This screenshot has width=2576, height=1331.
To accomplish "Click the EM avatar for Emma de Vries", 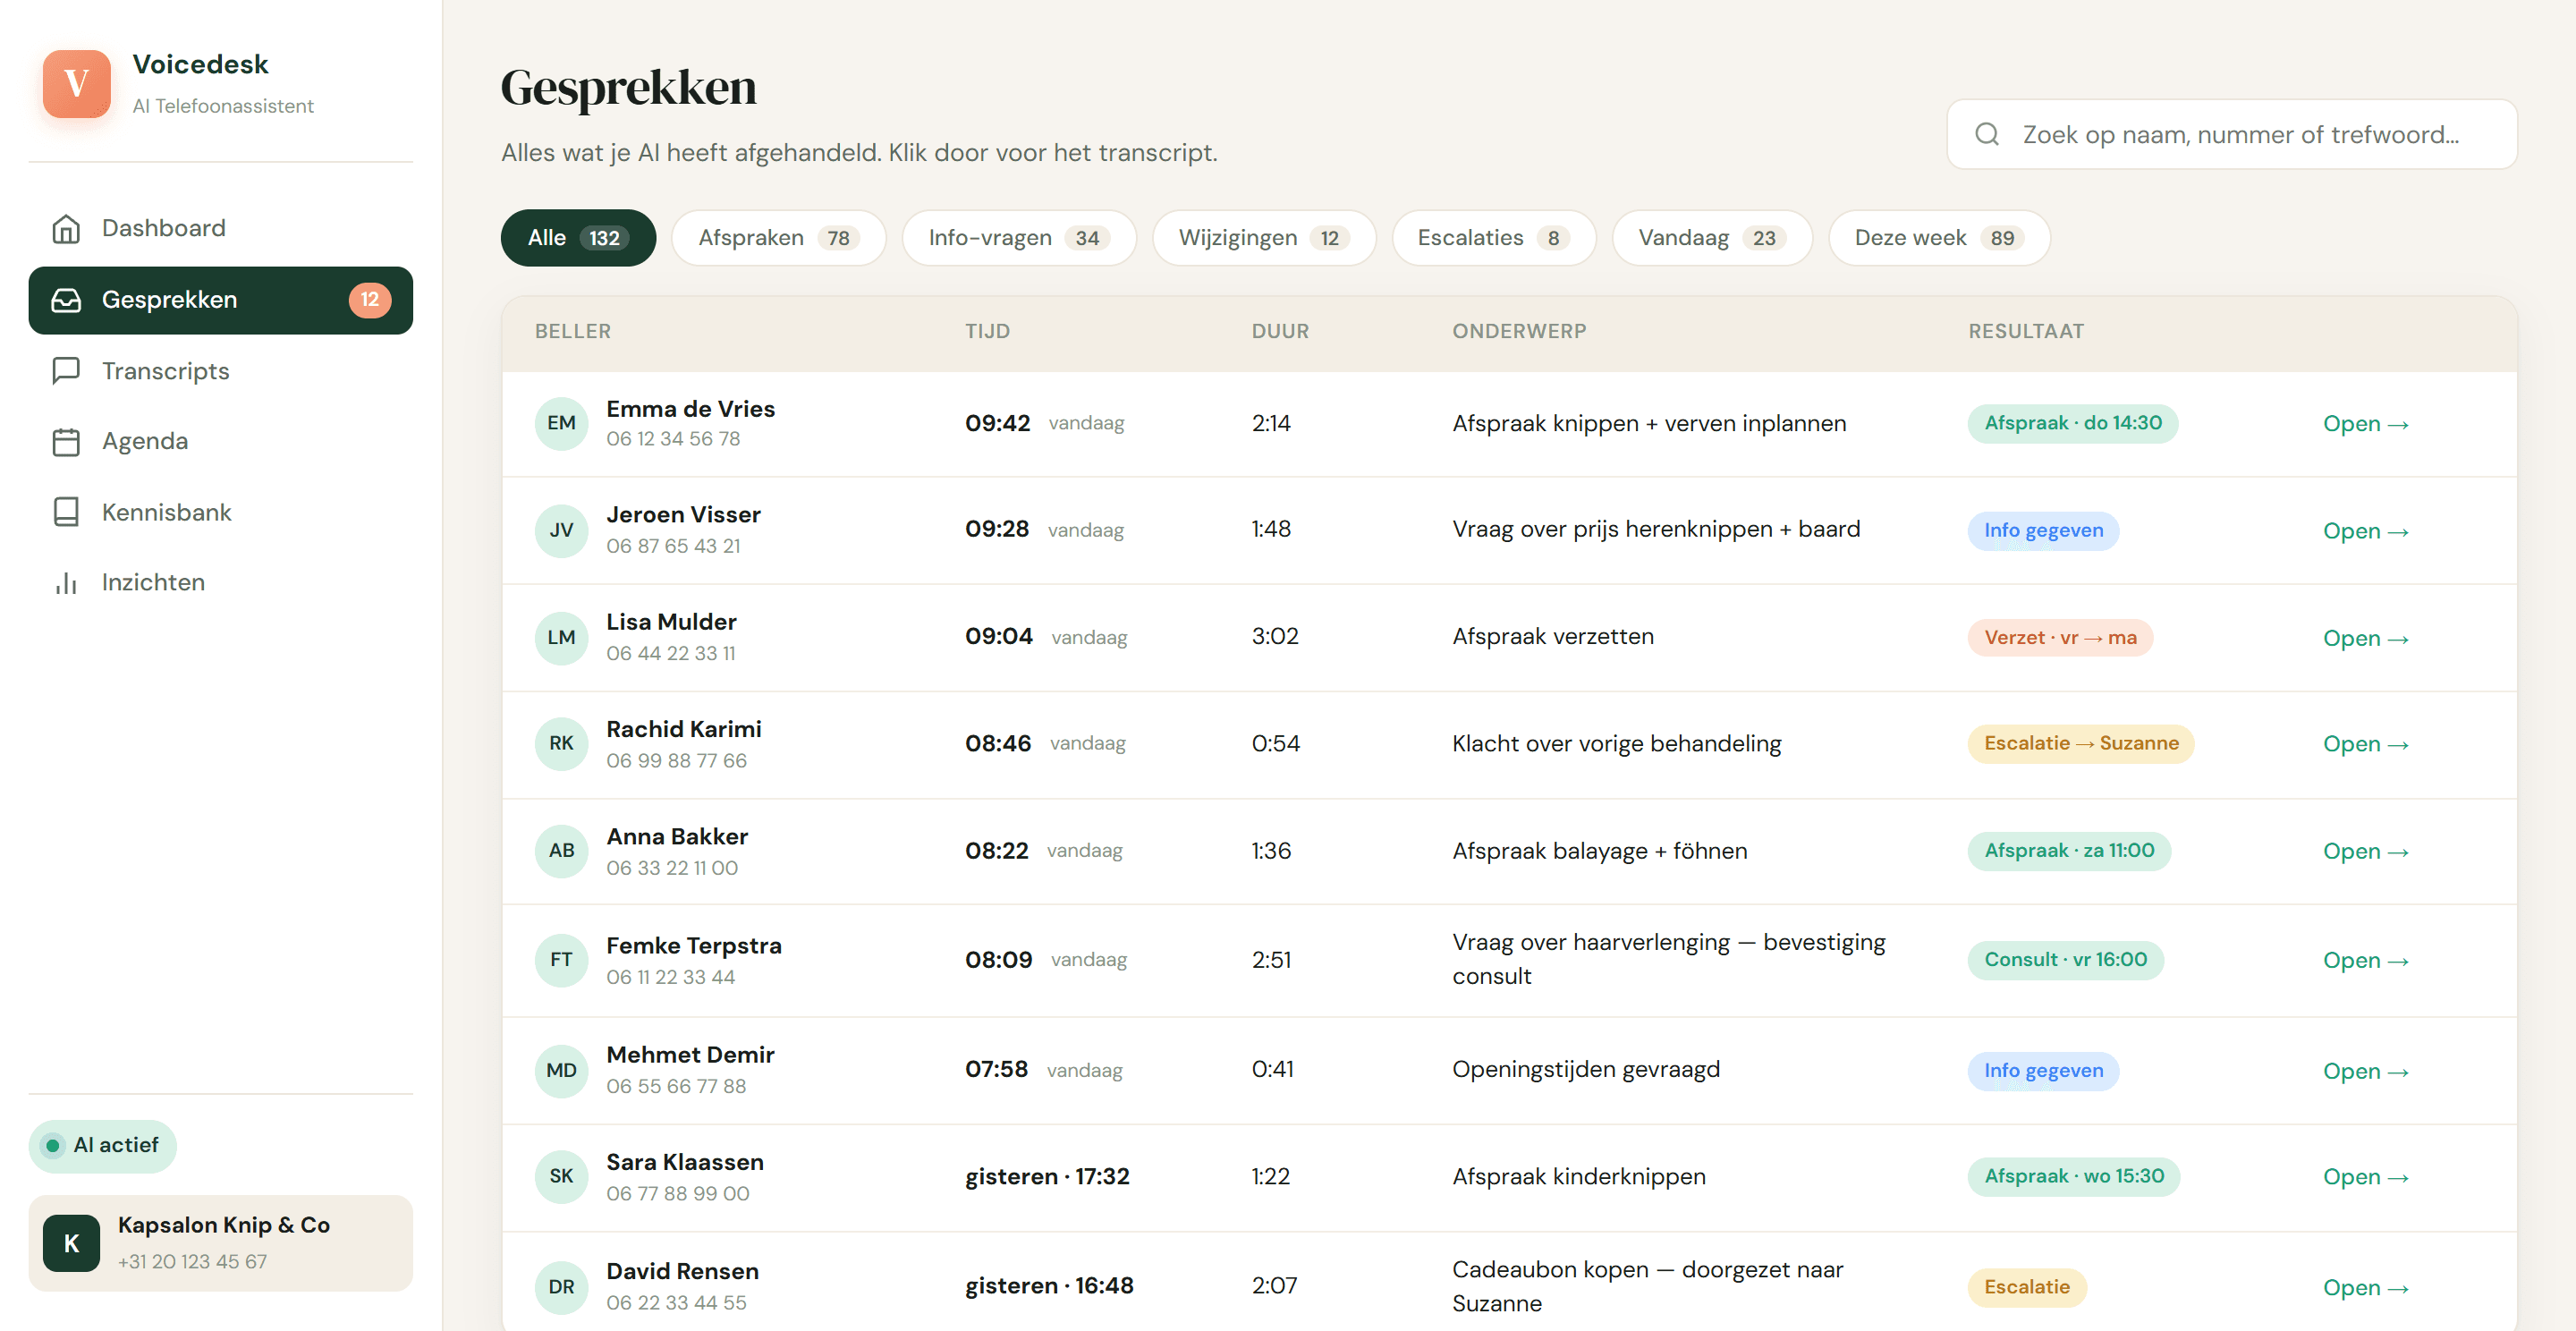I will (561, 423).
